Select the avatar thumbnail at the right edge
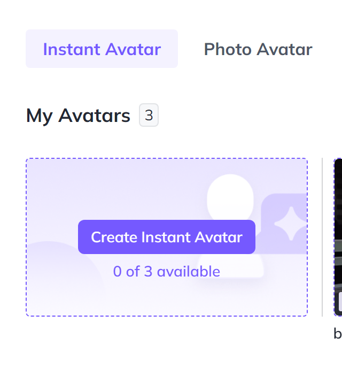Viewport: 342px width, 376px height. tap(338, 235)
